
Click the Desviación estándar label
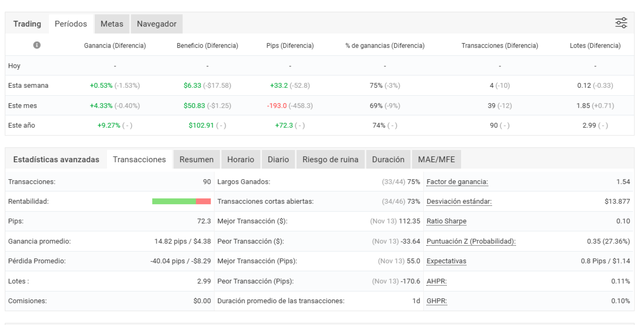point(459,202)
